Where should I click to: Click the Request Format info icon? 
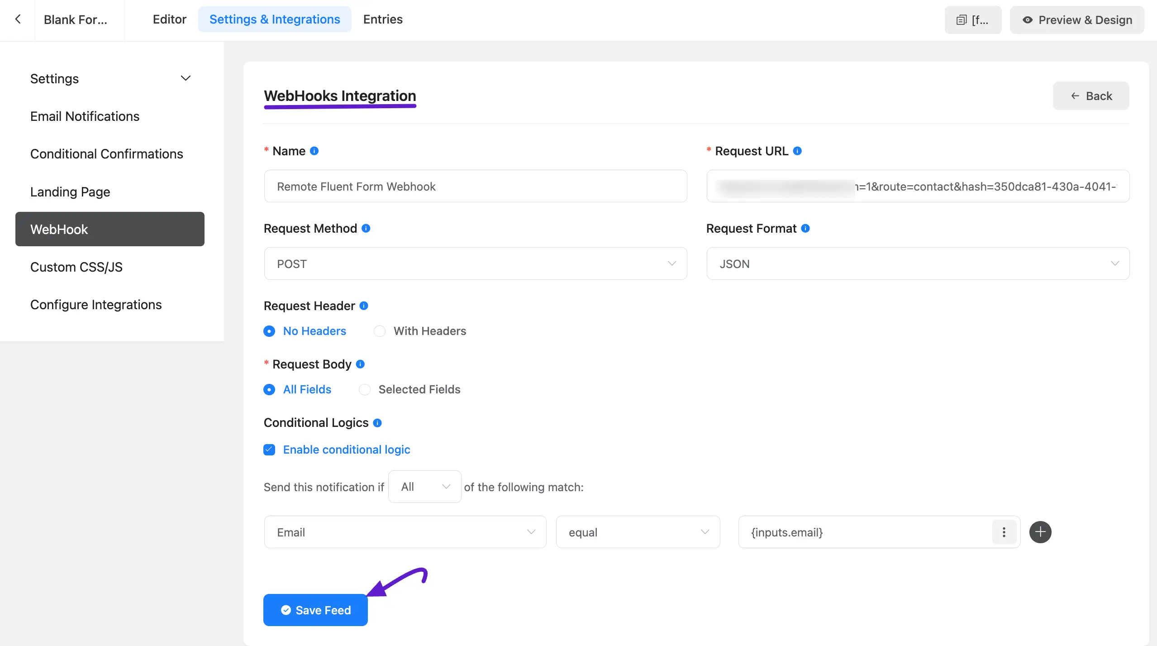tap(805, 228)
